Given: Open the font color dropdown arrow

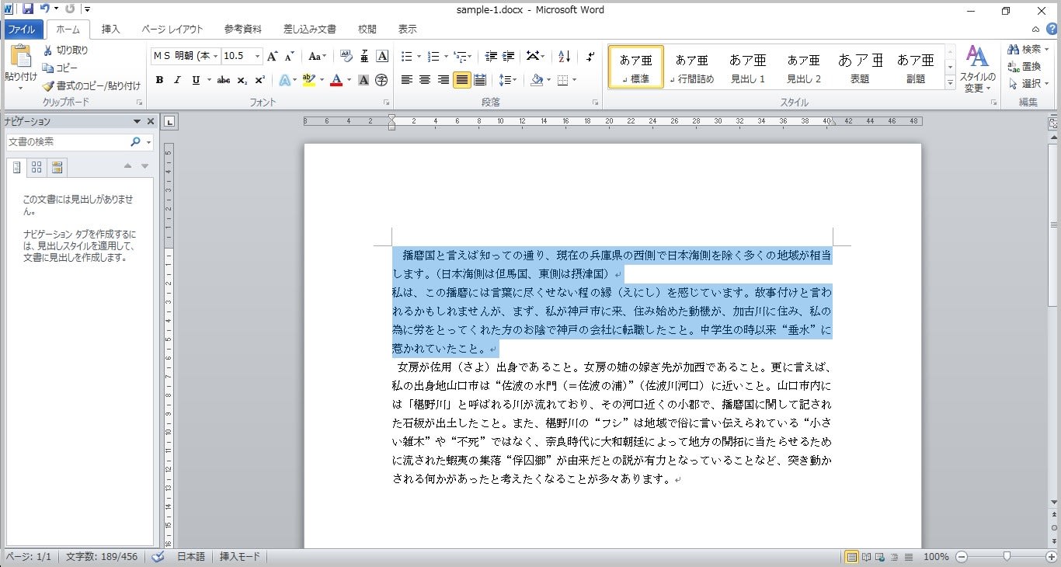Looking at the screenshot, I should (x=349, y=80).
